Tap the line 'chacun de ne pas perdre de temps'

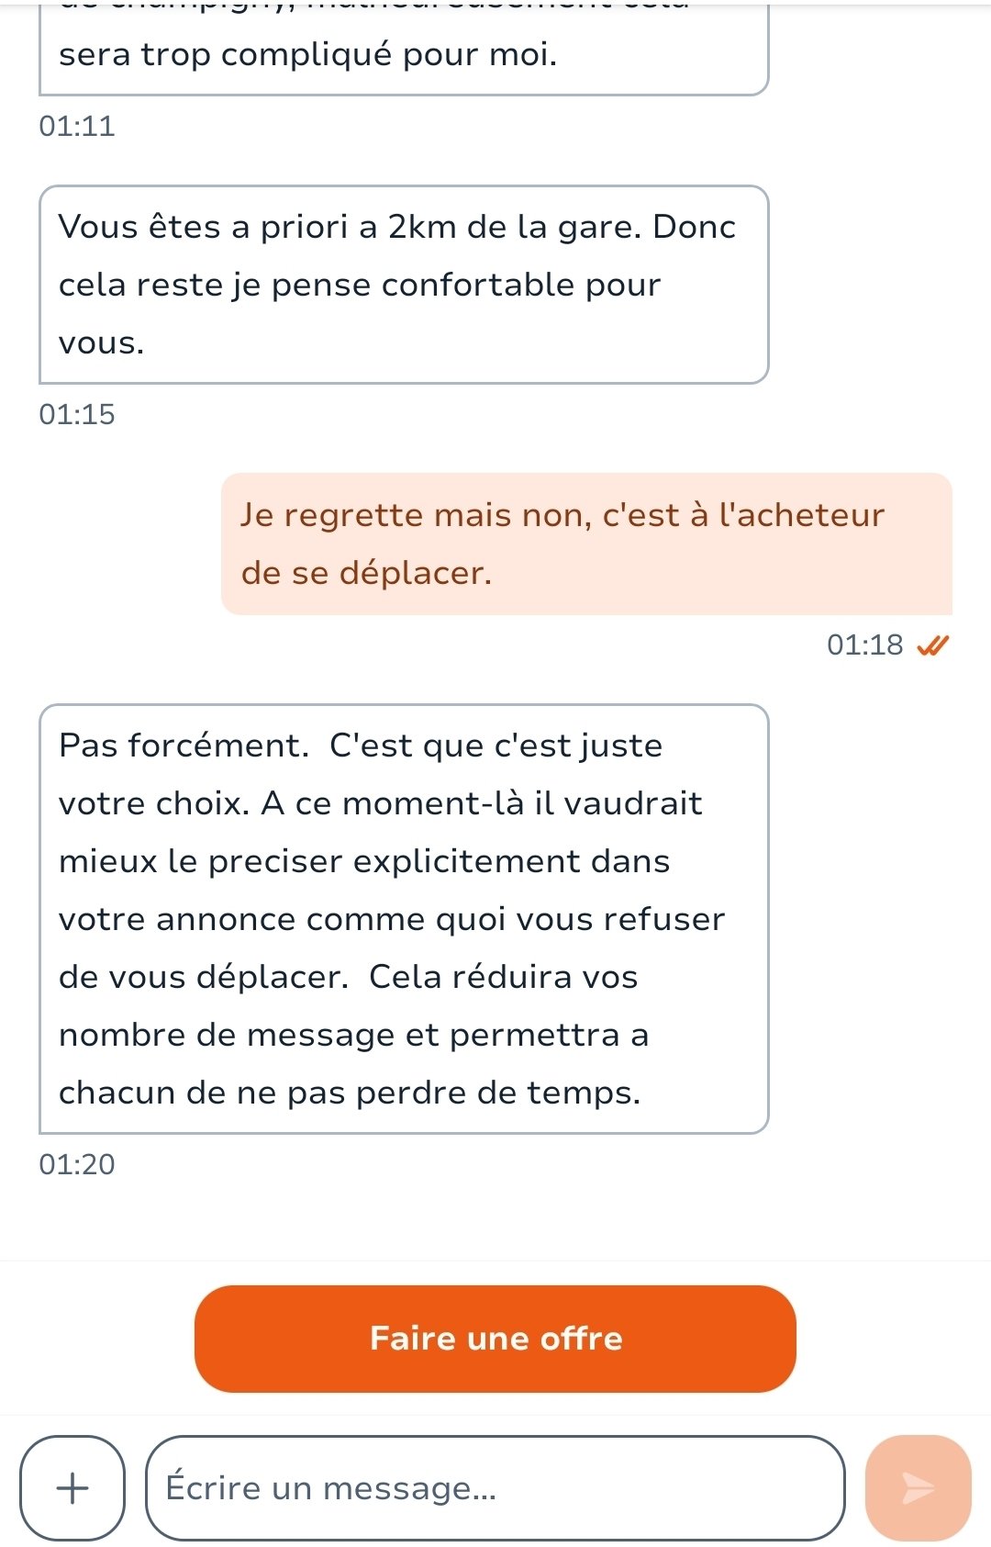coord(350,1093)
